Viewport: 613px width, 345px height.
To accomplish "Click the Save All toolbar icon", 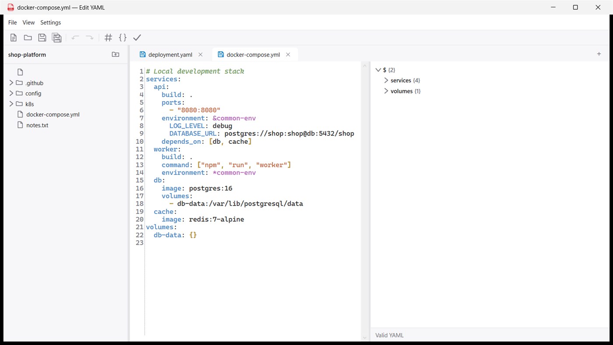I will (57, 38).
